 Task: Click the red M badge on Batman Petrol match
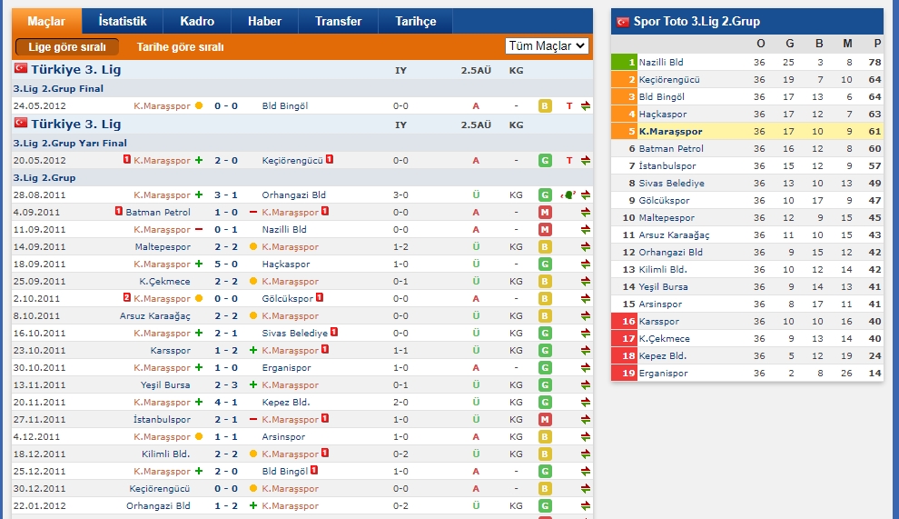[545, 213]
